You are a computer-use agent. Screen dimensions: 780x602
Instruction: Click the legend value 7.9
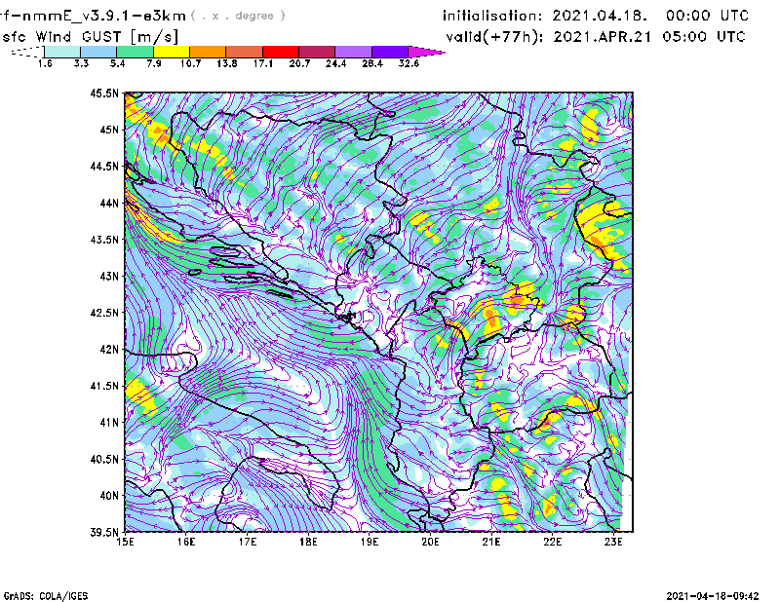(x=154, y=63)
